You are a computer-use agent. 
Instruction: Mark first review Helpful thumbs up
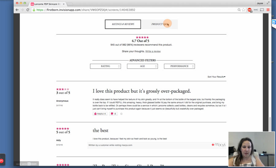[x=100, y=114]
